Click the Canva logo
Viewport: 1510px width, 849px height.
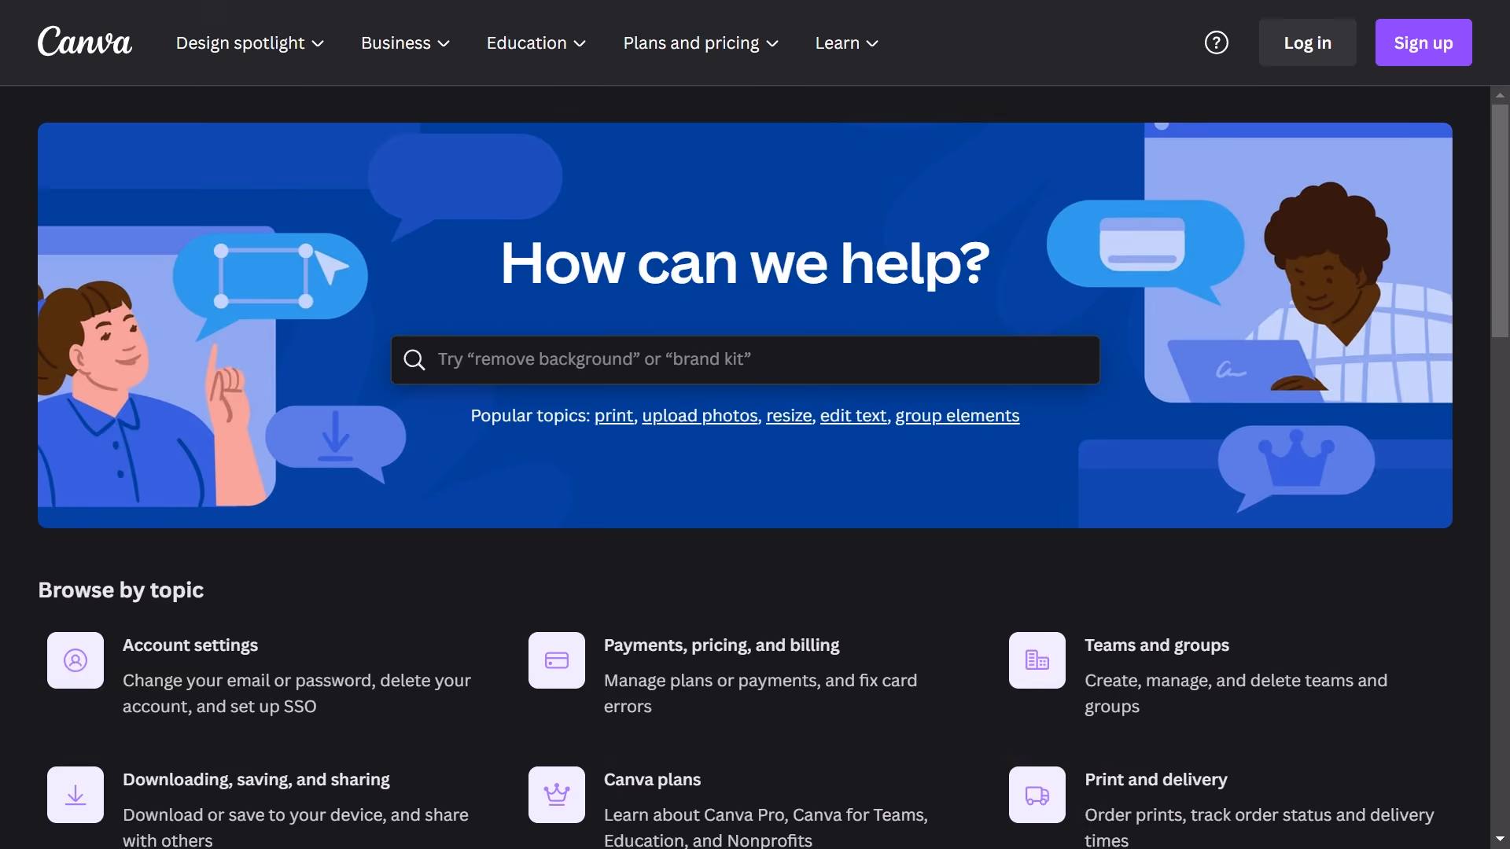pos(85,42)
